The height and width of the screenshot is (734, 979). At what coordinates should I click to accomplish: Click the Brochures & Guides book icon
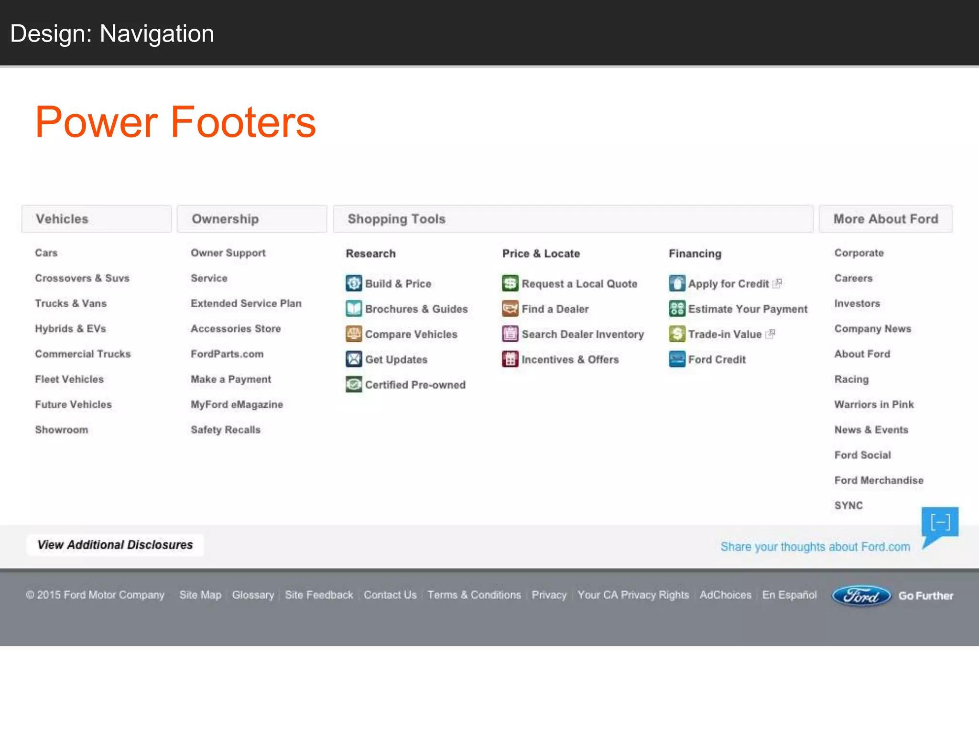(354, 309)
